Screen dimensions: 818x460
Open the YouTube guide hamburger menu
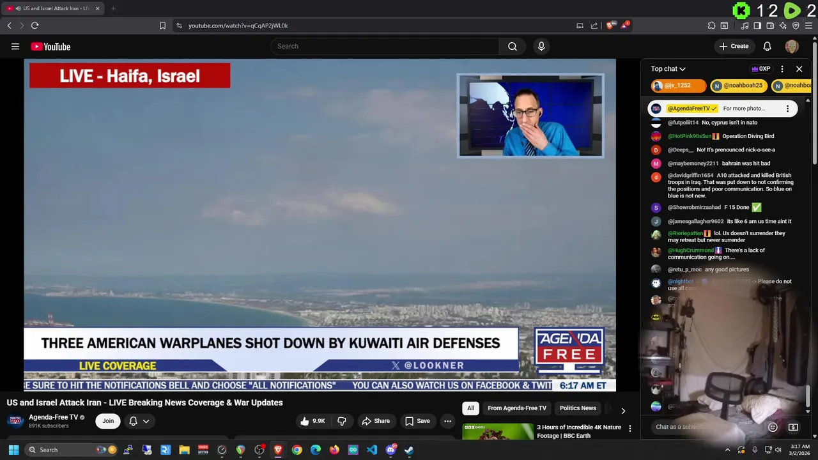[x=15, y=46]
